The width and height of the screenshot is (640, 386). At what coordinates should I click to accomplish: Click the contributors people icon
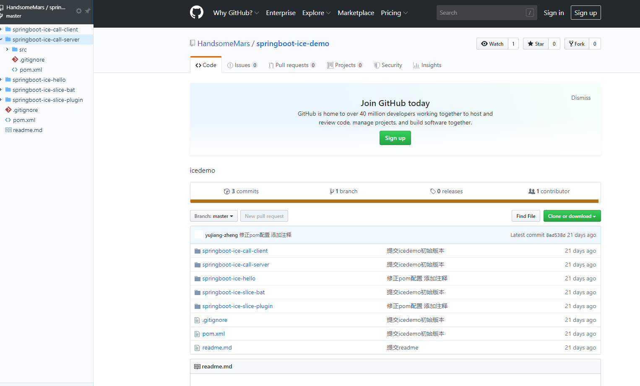(532, 191)
